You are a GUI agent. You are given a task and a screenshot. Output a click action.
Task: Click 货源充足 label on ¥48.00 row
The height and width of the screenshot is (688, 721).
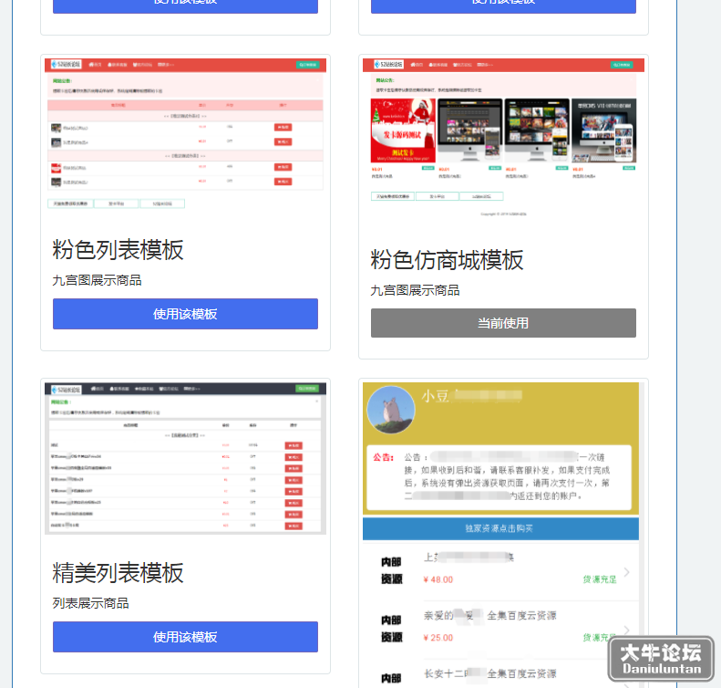tap(600, 579)
